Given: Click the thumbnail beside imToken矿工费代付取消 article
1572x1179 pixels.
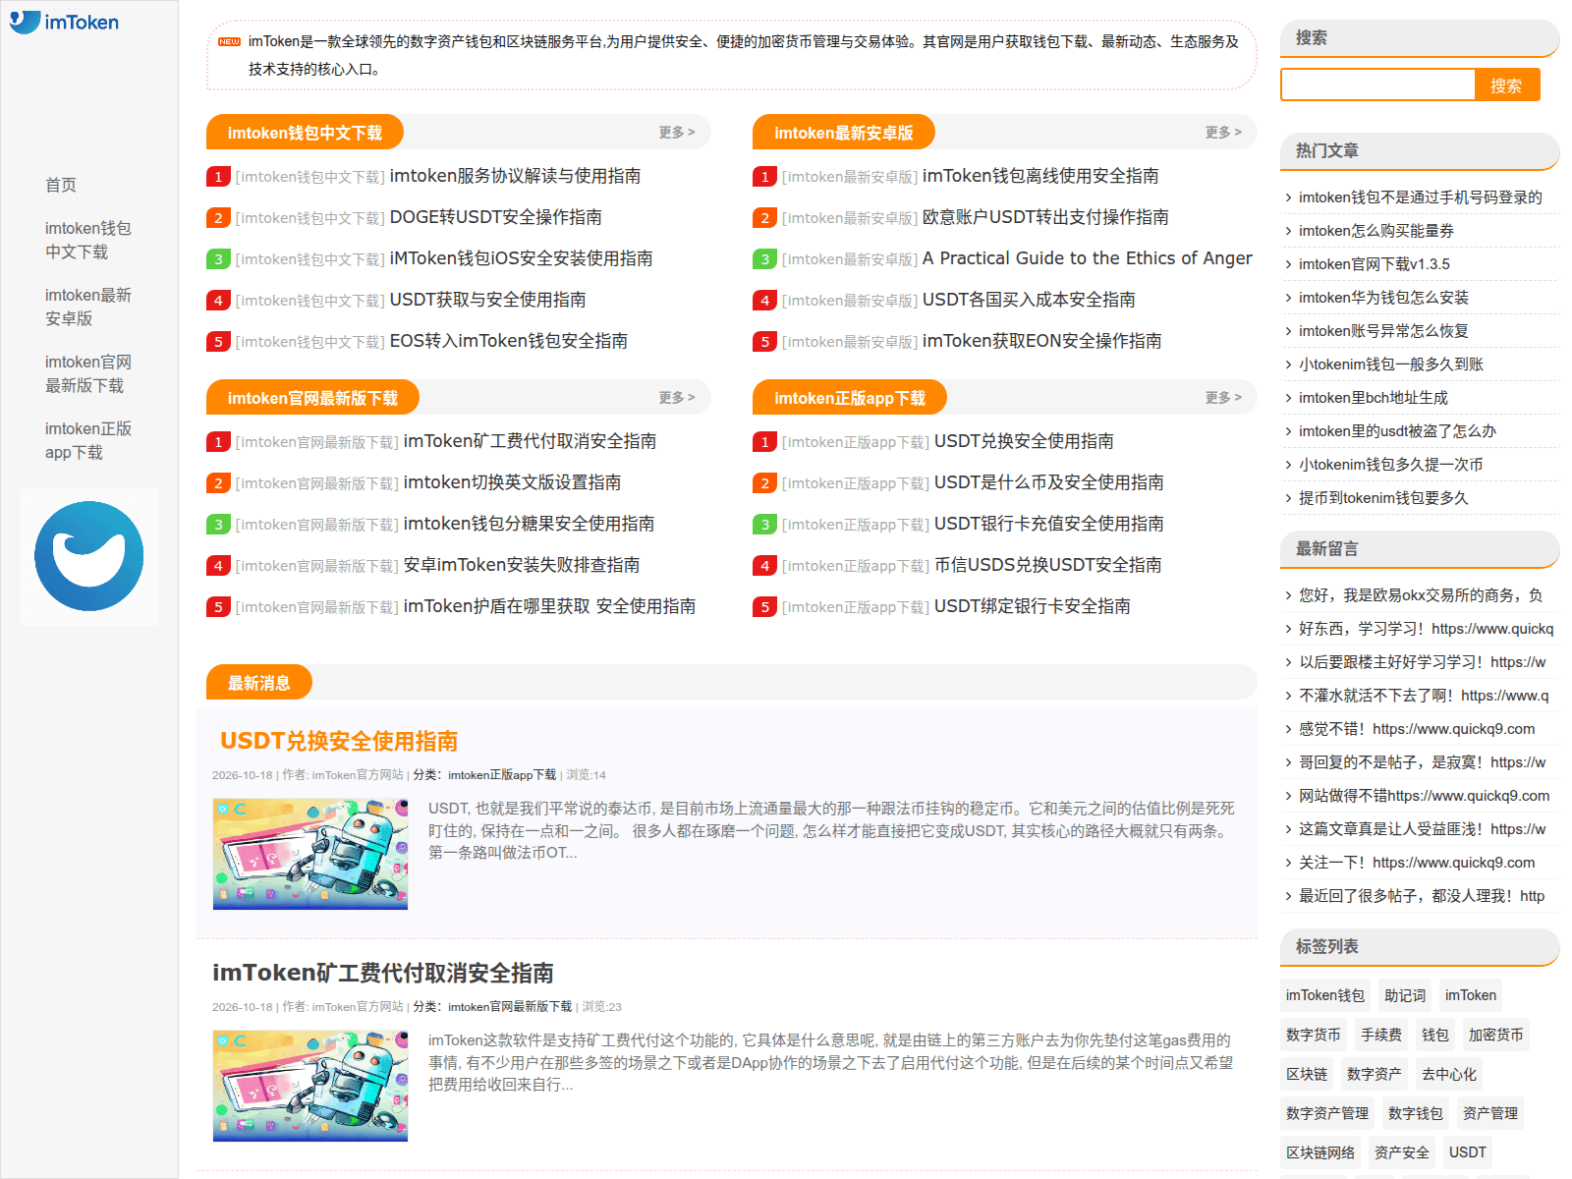Looking at the screenshot, I should tap(310, 1086).
